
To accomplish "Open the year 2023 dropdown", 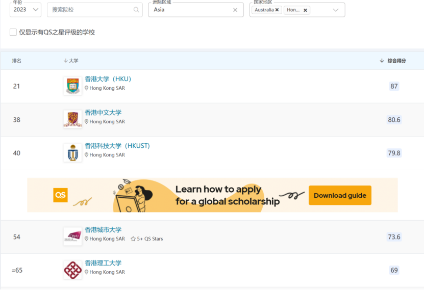I will click(26, 10).
